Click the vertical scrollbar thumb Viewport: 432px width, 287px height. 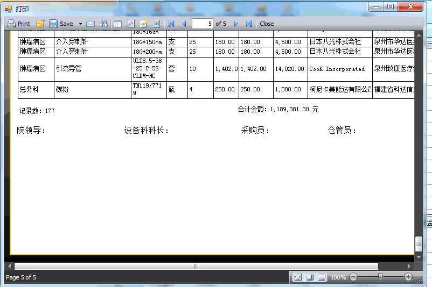click(x=419, y=244)
